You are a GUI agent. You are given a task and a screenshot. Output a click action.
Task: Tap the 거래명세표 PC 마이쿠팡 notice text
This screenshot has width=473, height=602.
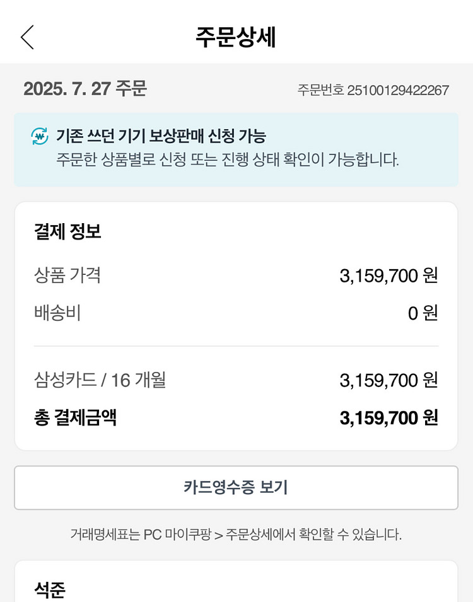[x=236, y=535]
